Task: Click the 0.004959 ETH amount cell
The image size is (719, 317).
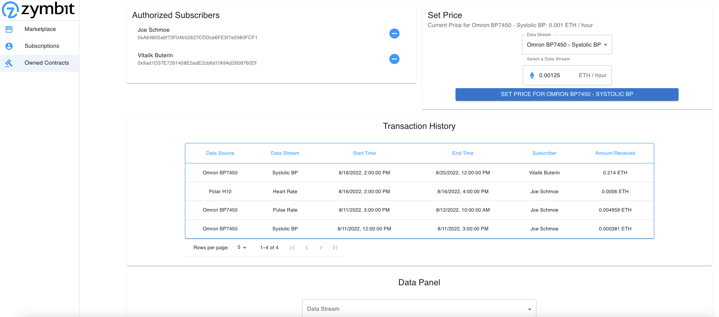Action: click(x=615, y=210)
